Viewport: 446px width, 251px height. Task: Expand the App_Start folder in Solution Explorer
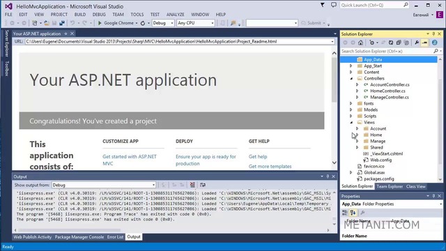click(x=351, y=66)
